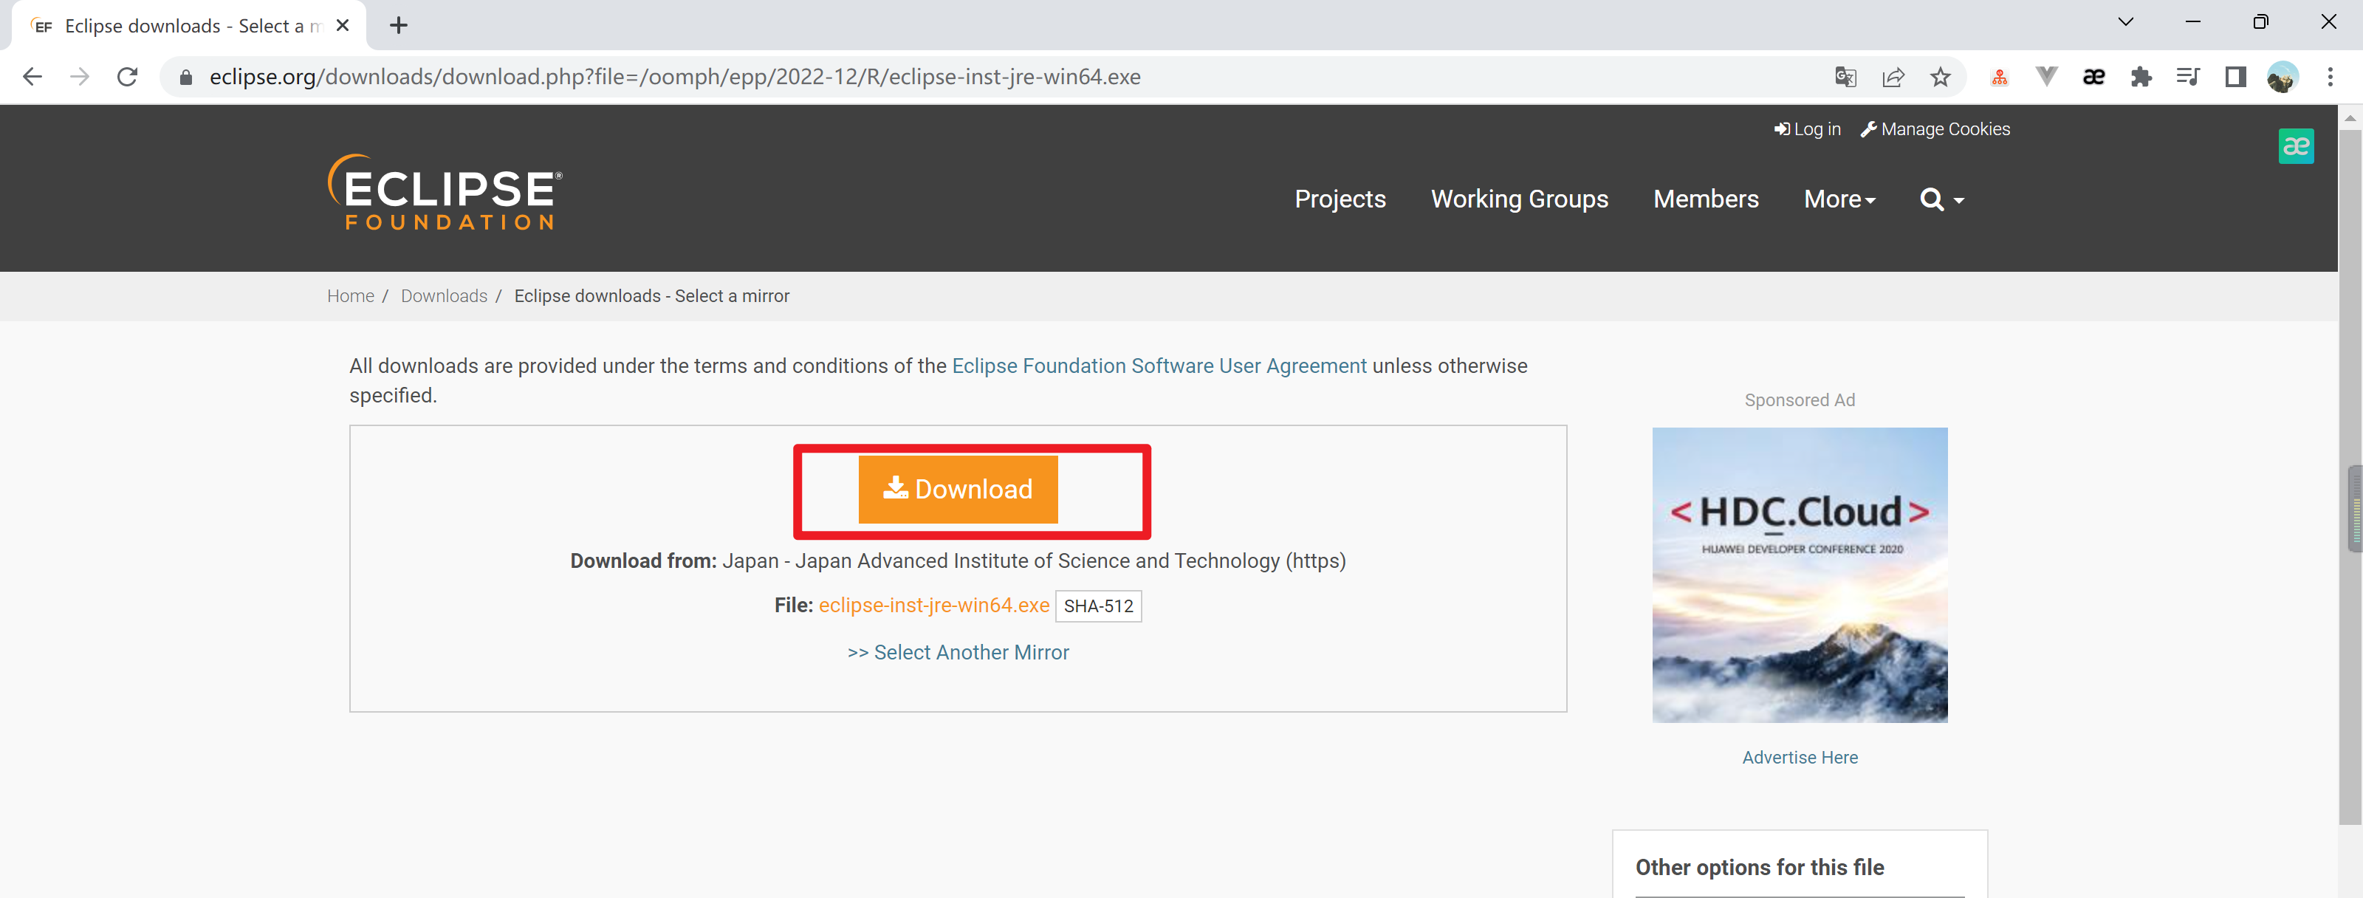Open the HDC.Cloud sponsored ad image

click(1800, 575)
